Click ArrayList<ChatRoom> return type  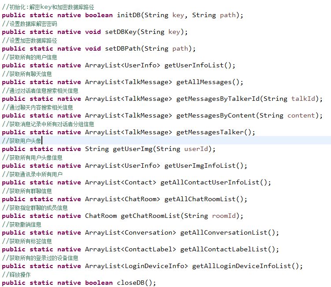[x=123, y=199]
